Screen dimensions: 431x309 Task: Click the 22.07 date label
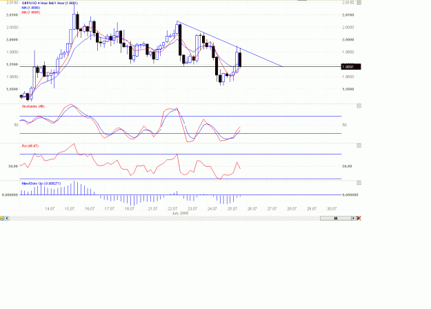click(x=172, y=209)
